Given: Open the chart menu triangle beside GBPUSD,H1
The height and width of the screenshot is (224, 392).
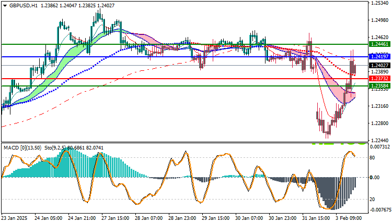Looking at the screenshot, I should coord(5,6).
